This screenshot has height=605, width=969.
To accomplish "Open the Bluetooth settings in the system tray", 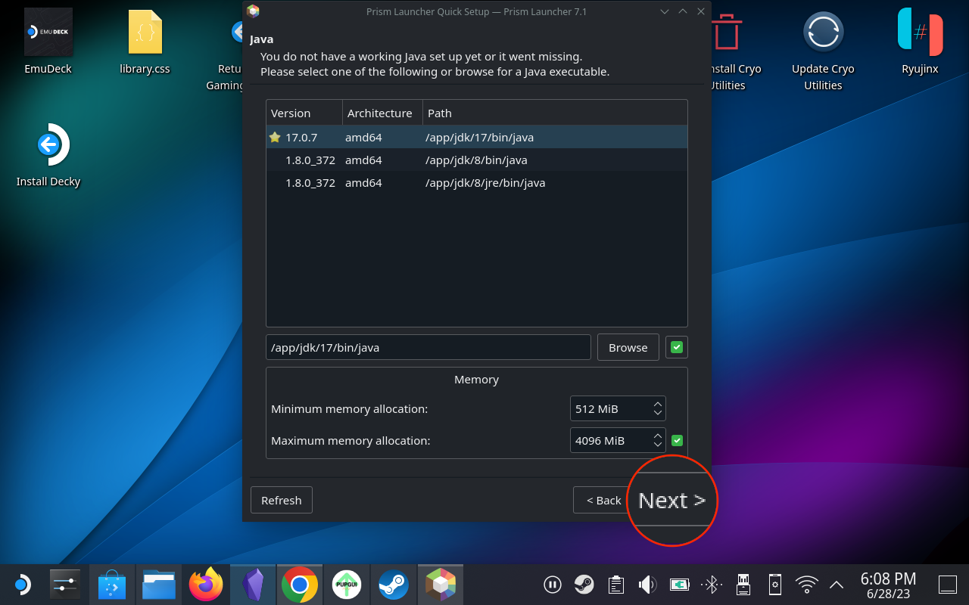I will pos(711,584).
